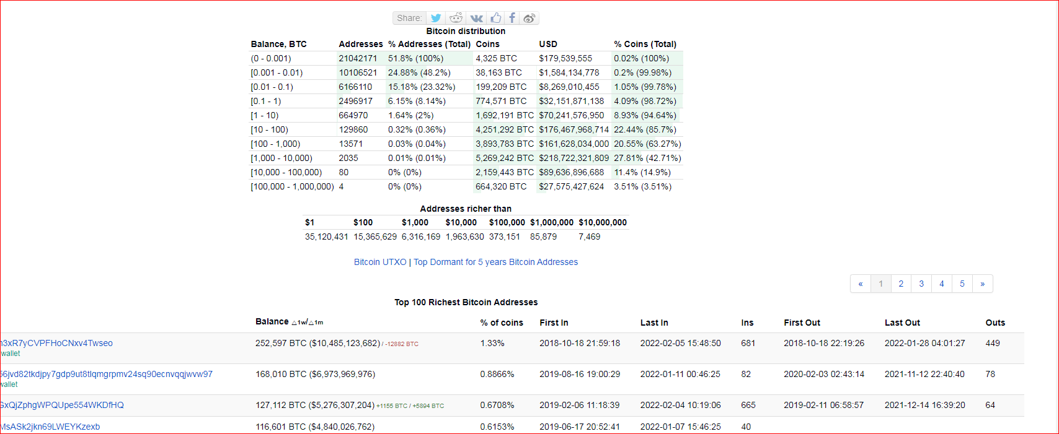This screenshot has height=434, width=1059.
Task: Open address ending in ecnvqqjwvw97
Action: point(106,374)
